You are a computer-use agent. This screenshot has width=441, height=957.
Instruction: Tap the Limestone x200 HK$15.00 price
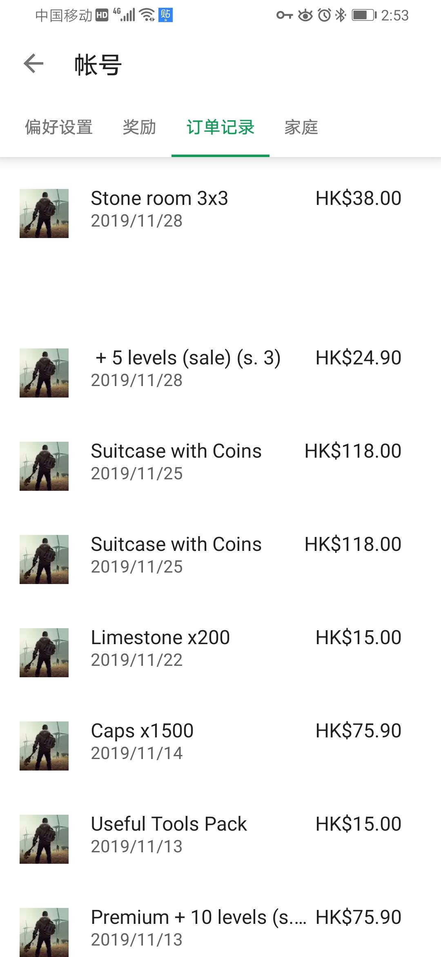[x=359, y=638]
